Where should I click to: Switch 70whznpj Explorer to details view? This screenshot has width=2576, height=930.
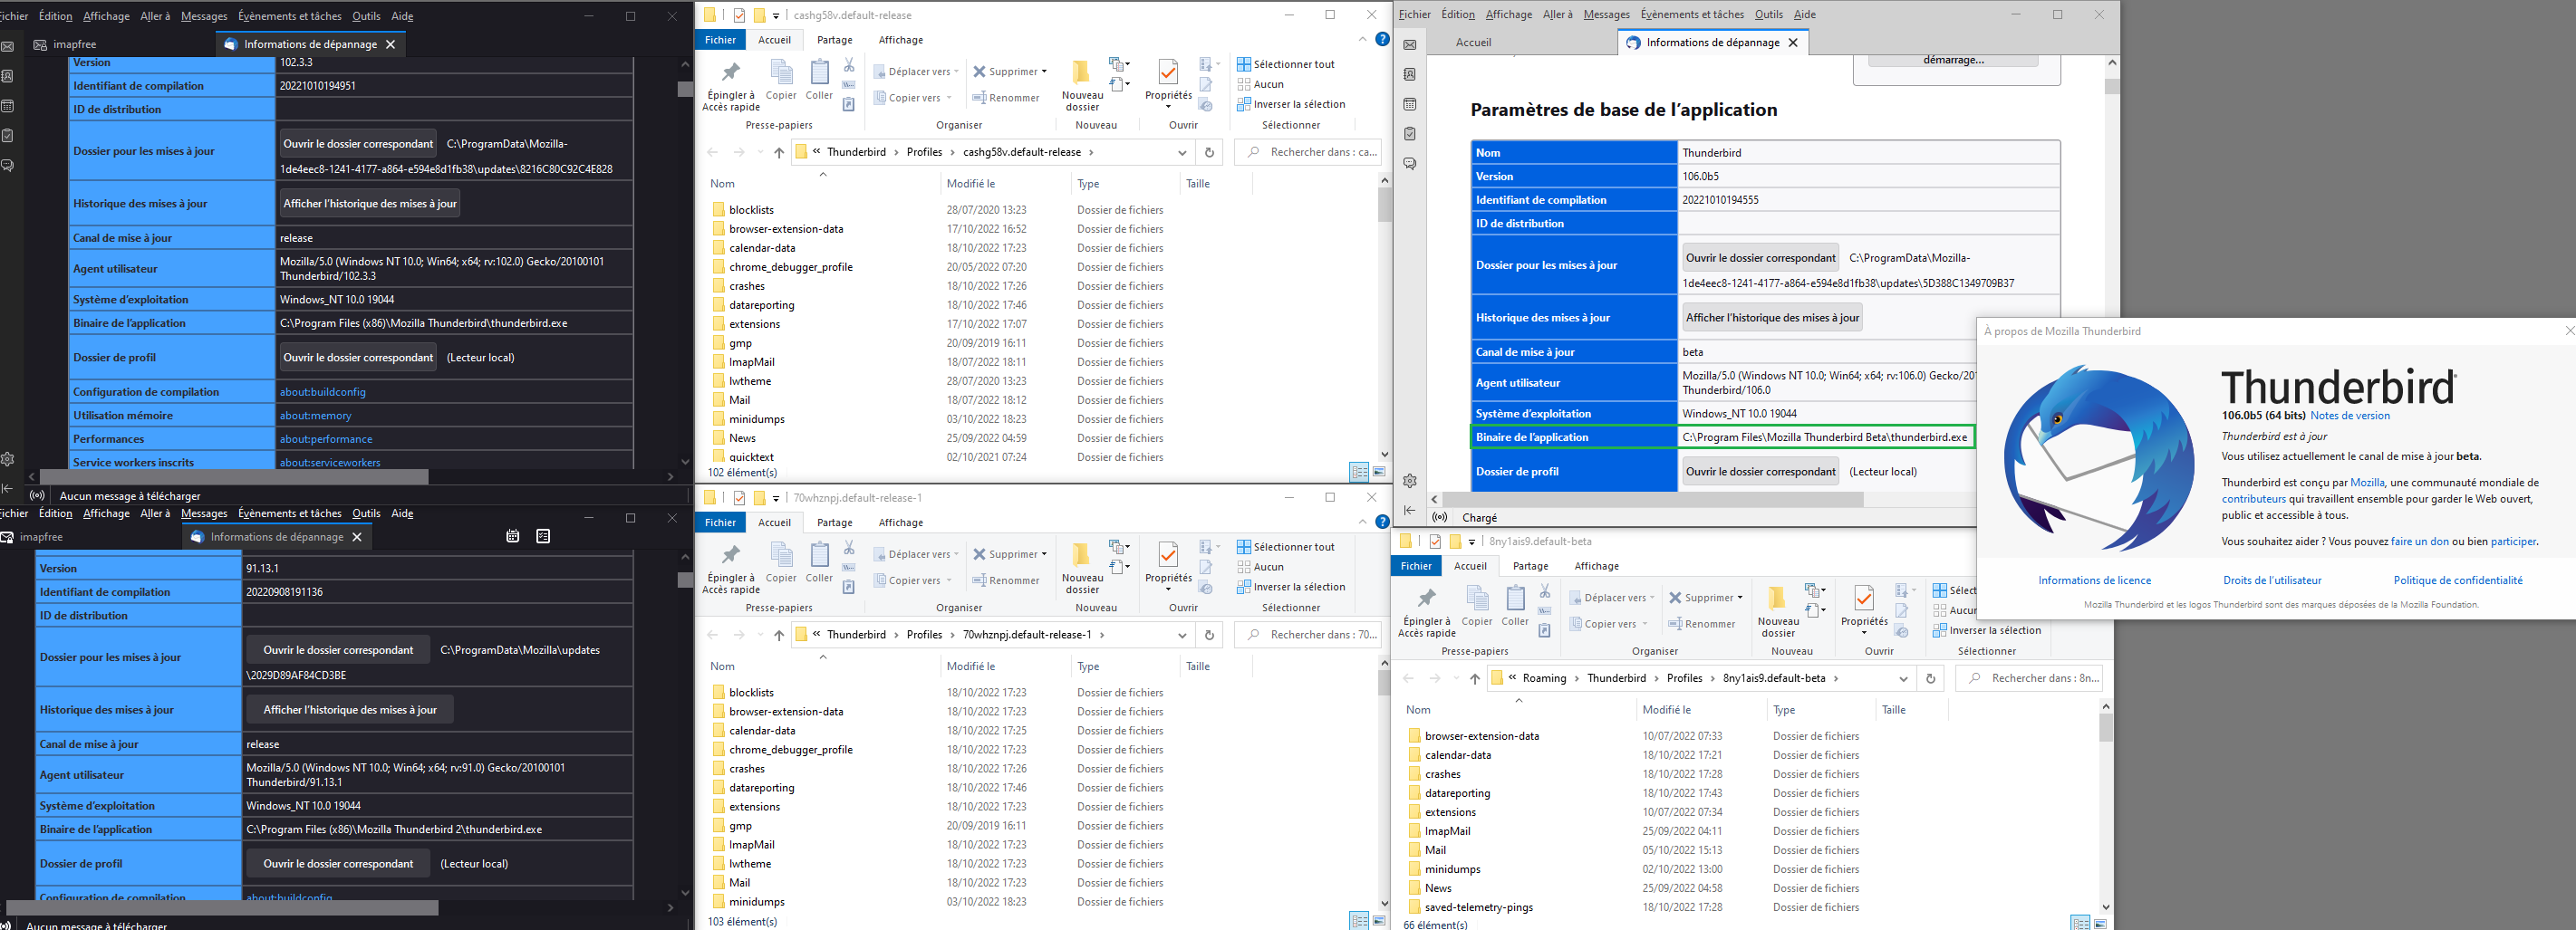1359,921
